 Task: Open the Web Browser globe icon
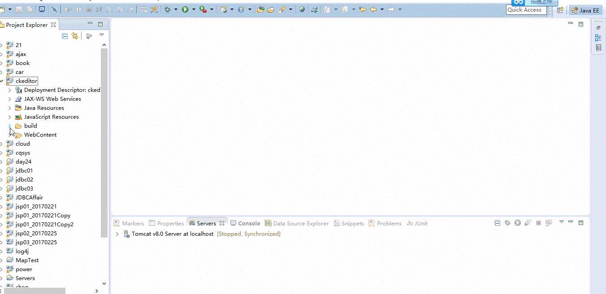pos(302,9)
